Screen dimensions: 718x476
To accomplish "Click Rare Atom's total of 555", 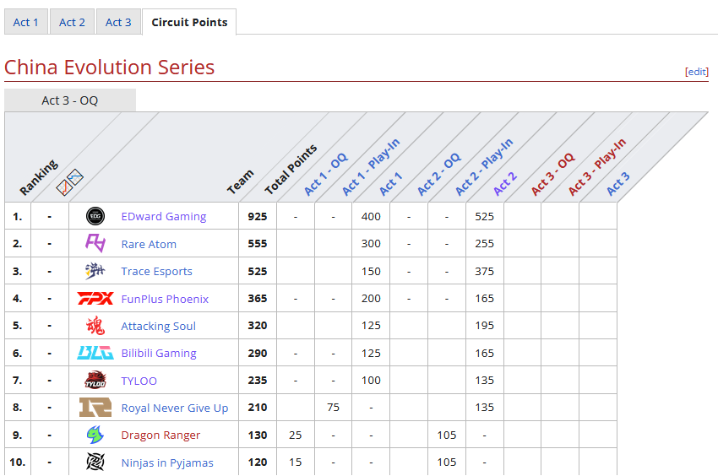I will 258,244.
